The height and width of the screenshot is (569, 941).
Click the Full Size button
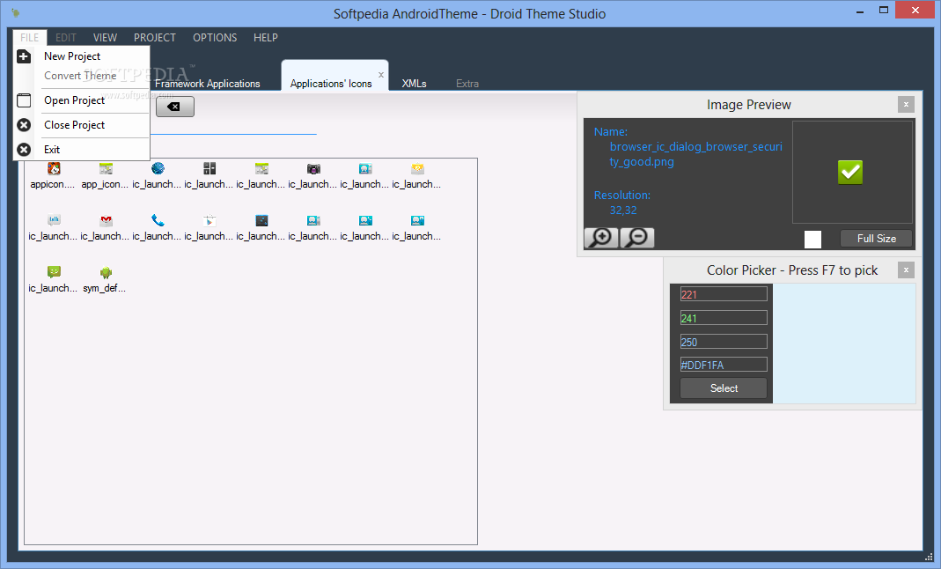(x=876, y=239)
